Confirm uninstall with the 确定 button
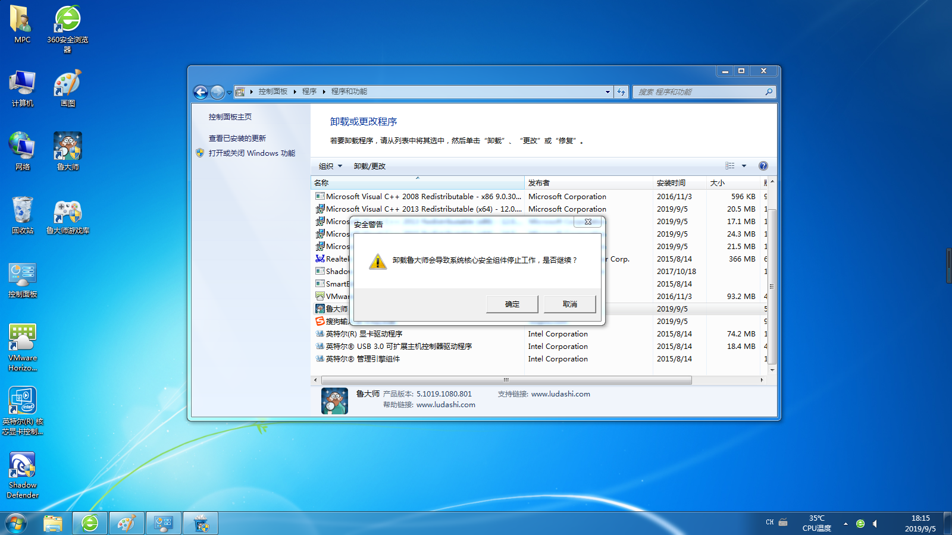The height and width of the screenshot is (535, 952). (x=512, y=304)
